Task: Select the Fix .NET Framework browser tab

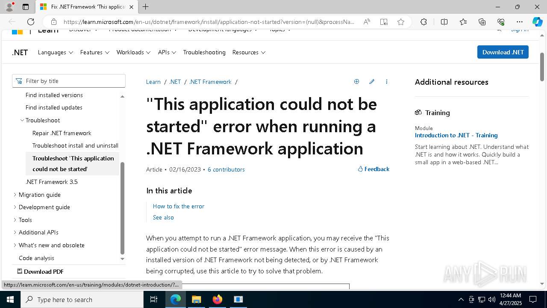Action: tap(87, 7)
